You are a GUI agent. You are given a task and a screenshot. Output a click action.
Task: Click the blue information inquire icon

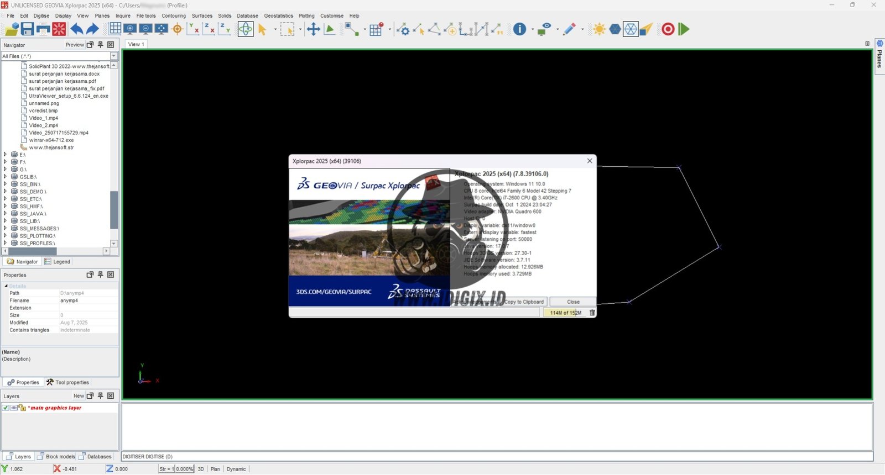[x=520, y=29]
